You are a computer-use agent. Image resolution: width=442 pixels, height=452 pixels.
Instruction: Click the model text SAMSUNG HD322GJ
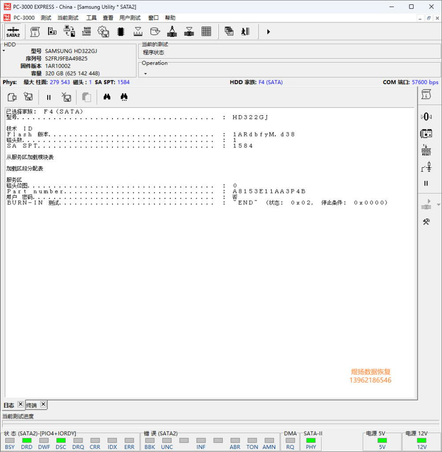pos(71,51)
